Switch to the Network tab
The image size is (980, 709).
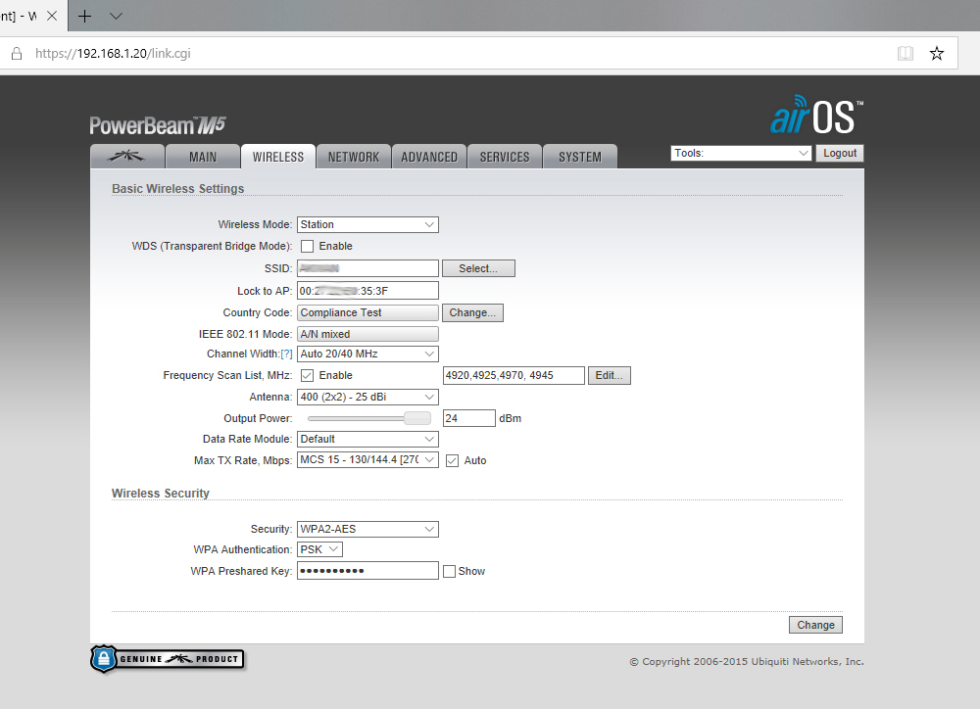[x=353, y=157]
